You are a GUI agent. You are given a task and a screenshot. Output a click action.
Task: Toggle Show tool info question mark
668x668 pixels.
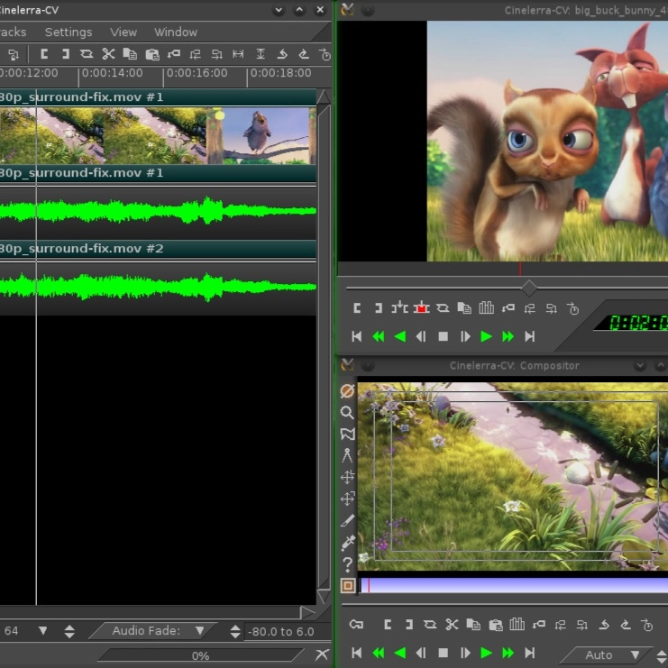tap(347, 564)
